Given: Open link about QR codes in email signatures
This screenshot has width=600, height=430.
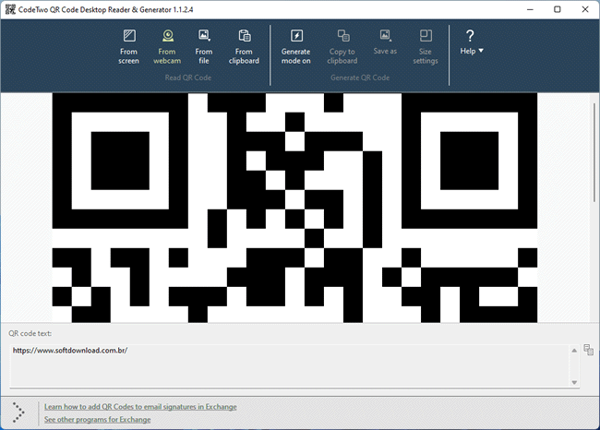Looking at the screenshot, I should [140, 406].
